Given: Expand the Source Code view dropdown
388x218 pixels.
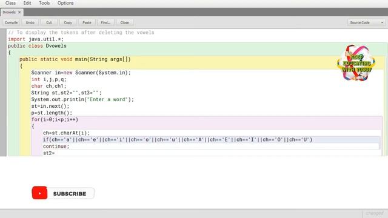Looking at the screenshot, I should coord(366,22).
